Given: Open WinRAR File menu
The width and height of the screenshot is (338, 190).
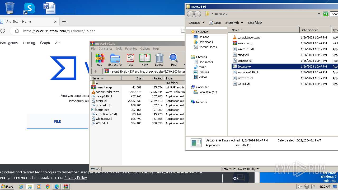Looking at the screenshot, I should [93, 49].
